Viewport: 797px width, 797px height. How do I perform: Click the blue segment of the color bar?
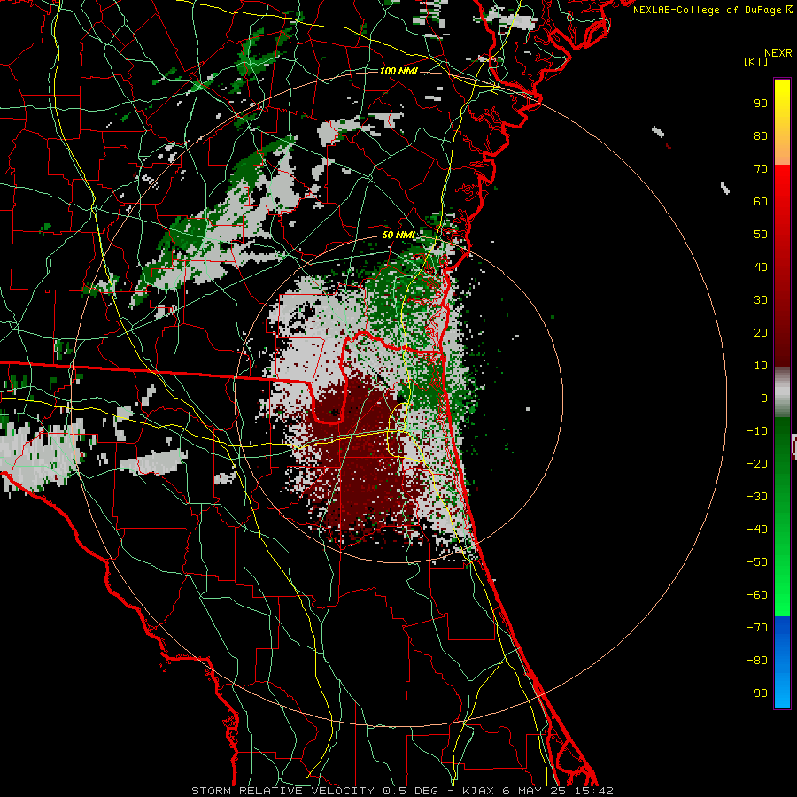coord(782,662)
